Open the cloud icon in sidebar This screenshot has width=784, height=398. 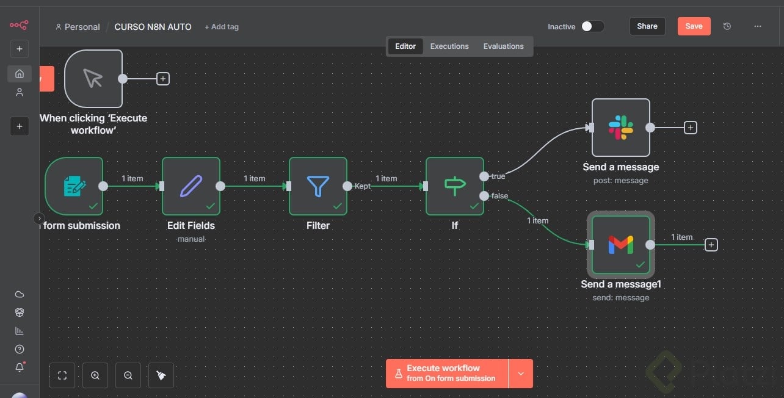click(x=20, y=294)
